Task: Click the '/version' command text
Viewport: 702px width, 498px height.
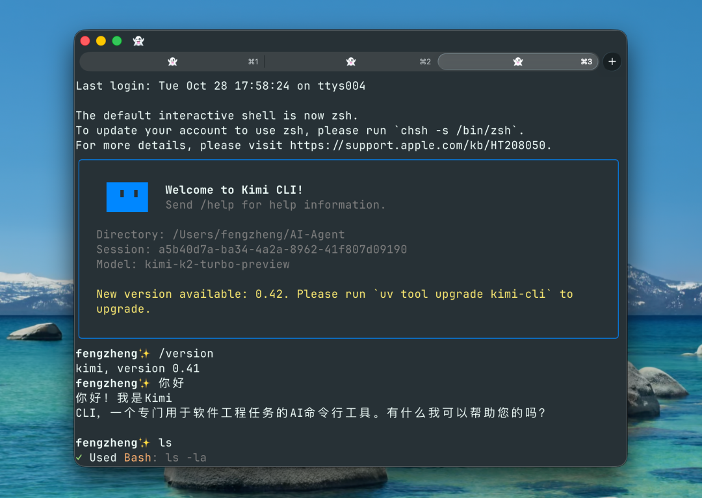Action: [186, 354]
